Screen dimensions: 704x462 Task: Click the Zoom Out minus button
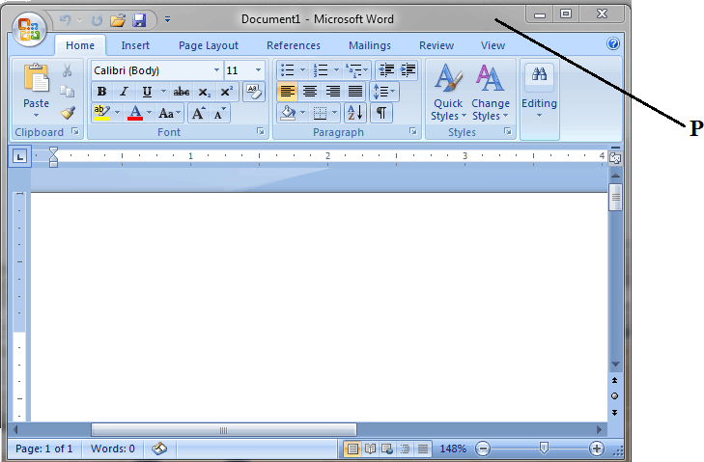483,448
